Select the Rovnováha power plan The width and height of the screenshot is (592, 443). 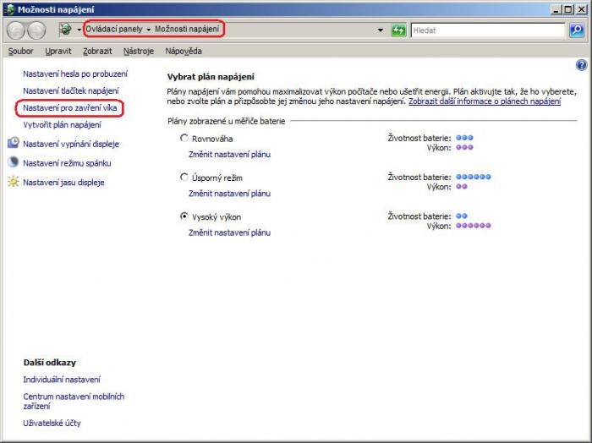(184, 138)
